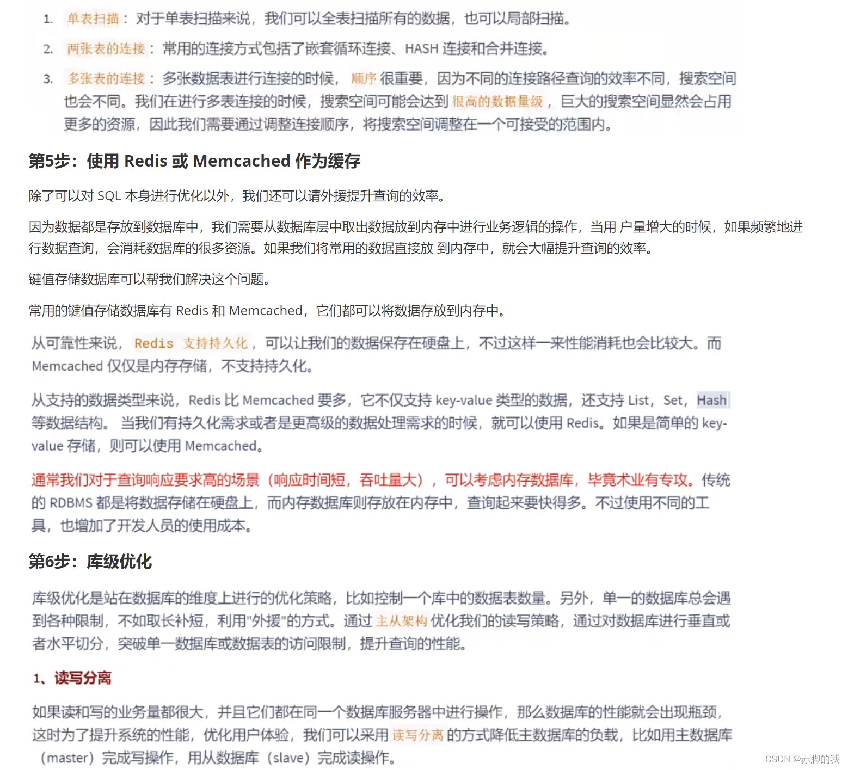The height and width of the screenshot is (769, 848).
Task: Click the heading 第6步：库级优化
Action: [x=90, y=562]
